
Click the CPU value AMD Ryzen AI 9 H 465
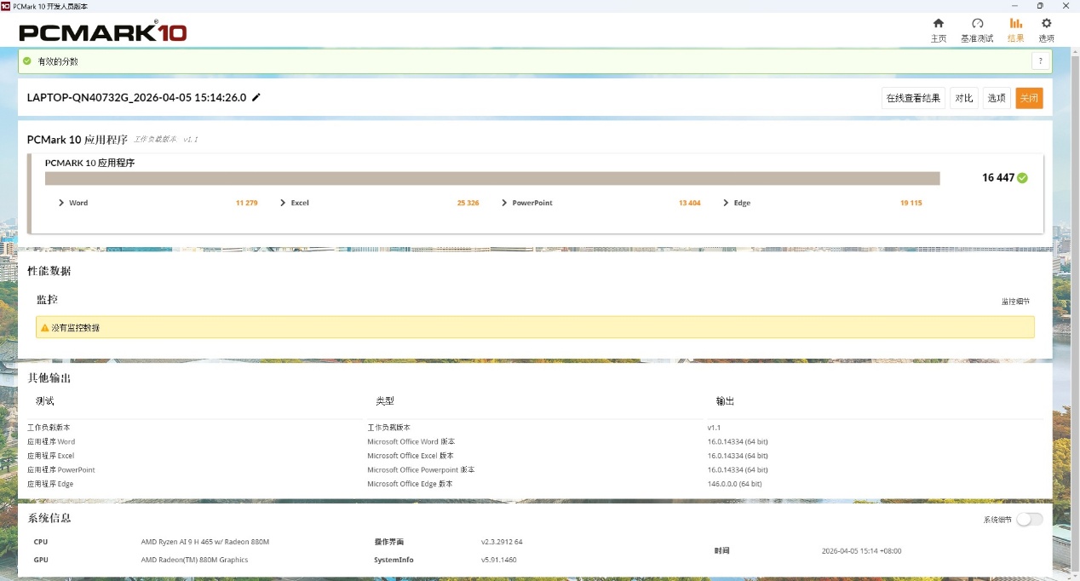click(205, 542)
